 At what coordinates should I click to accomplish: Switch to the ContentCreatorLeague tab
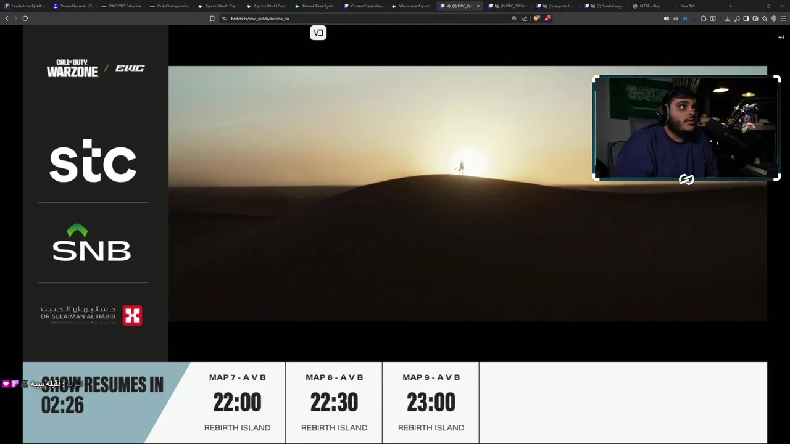[x=363, y=6]
